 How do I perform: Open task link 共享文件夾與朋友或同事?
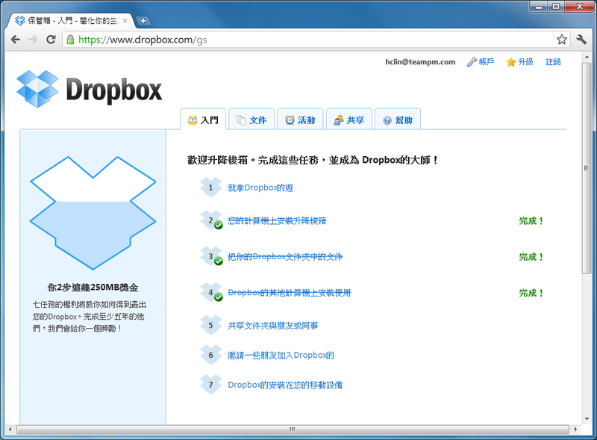[272, 326]
